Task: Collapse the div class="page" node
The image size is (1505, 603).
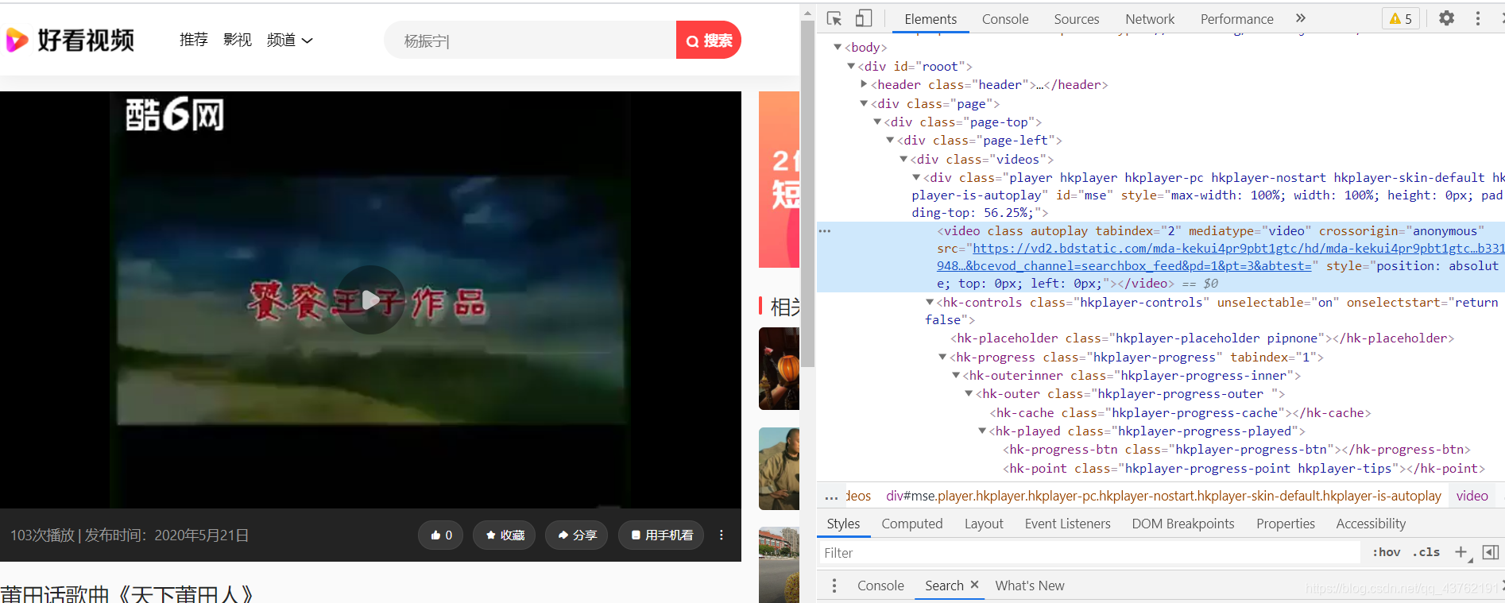Action: pos(864,103)
